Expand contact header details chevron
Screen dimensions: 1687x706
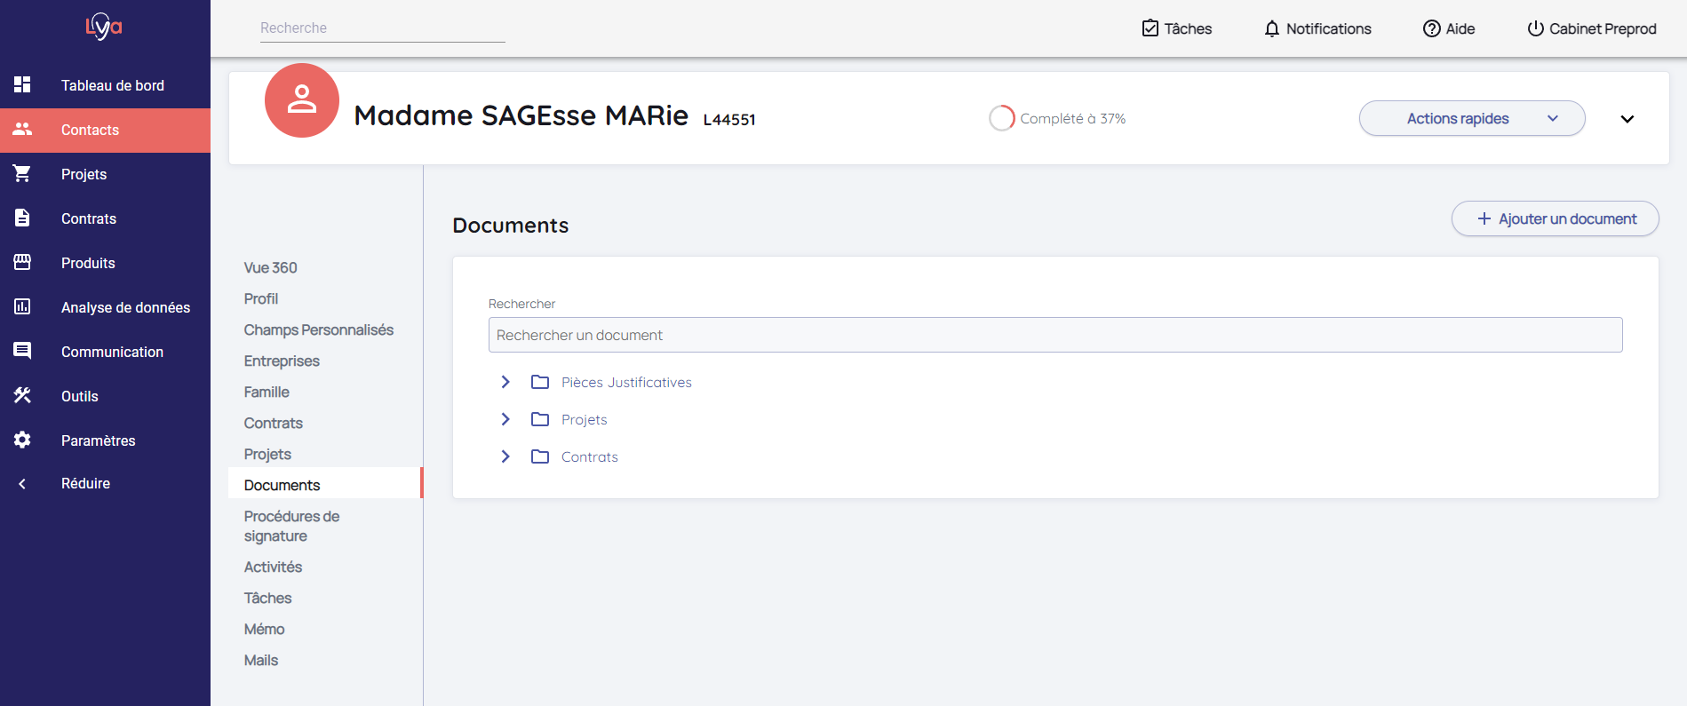pyautogui.click(x=1627, y=119)
